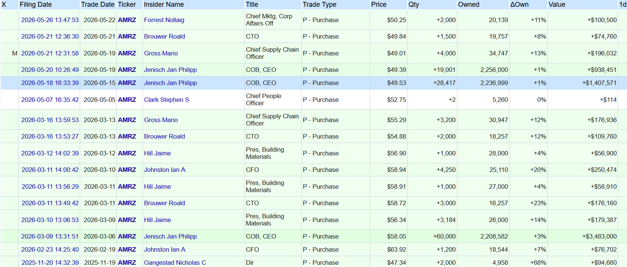Open Johnston Ian A link for $58.94 purchase
Screen dimensions: 627x267
[x=165, y=170]
